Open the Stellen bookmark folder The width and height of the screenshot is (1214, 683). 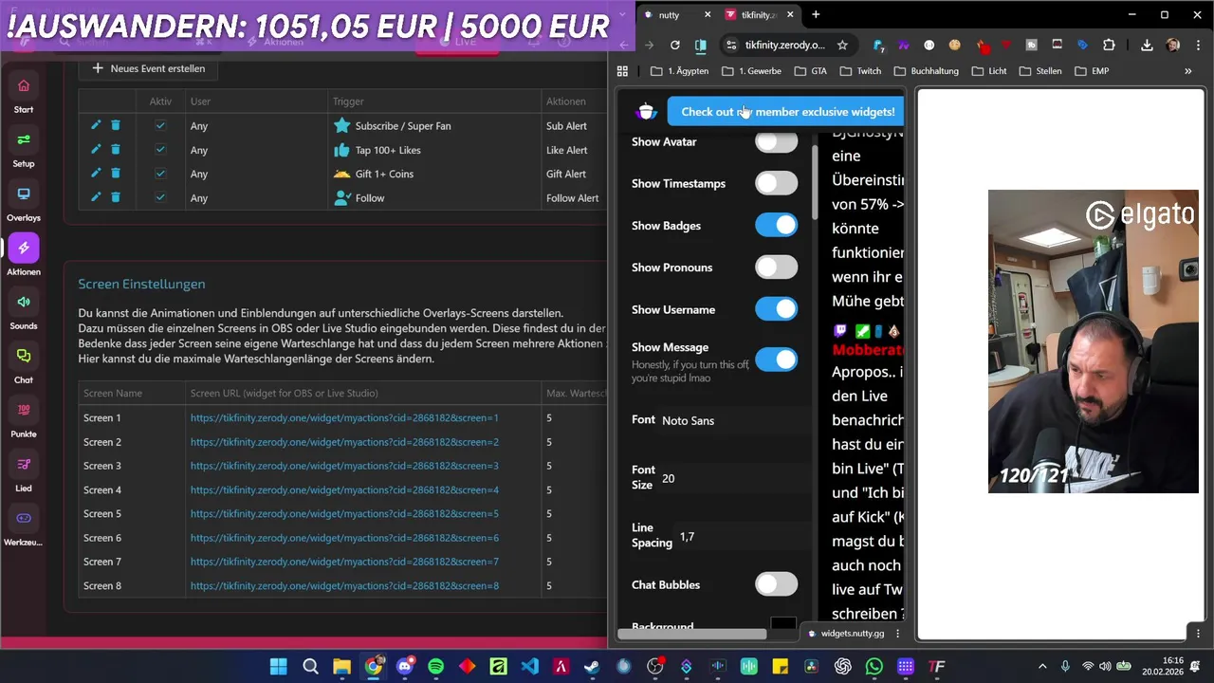[1039, 71]
